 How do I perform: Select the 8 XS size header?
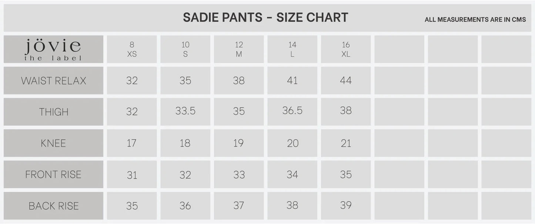pos(132,49)
